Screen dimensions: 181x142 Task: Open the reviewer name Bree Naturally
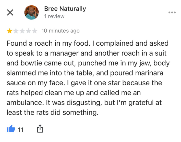[65, 9]
